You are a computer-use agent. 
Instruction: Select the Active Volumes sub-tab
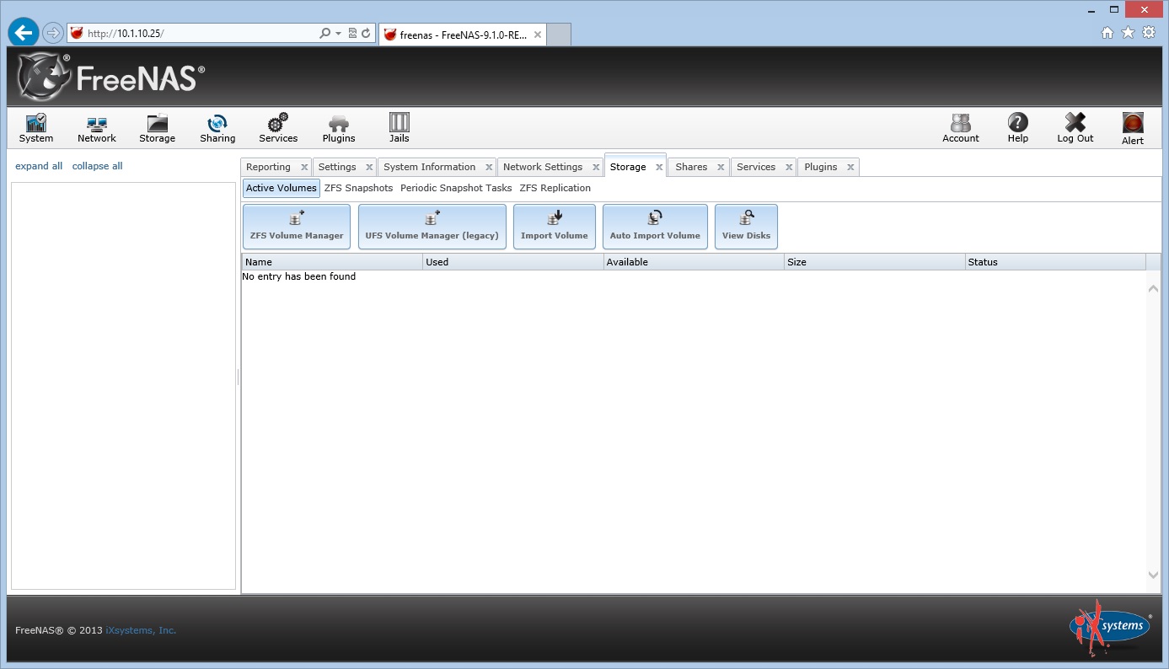[282, 188]
